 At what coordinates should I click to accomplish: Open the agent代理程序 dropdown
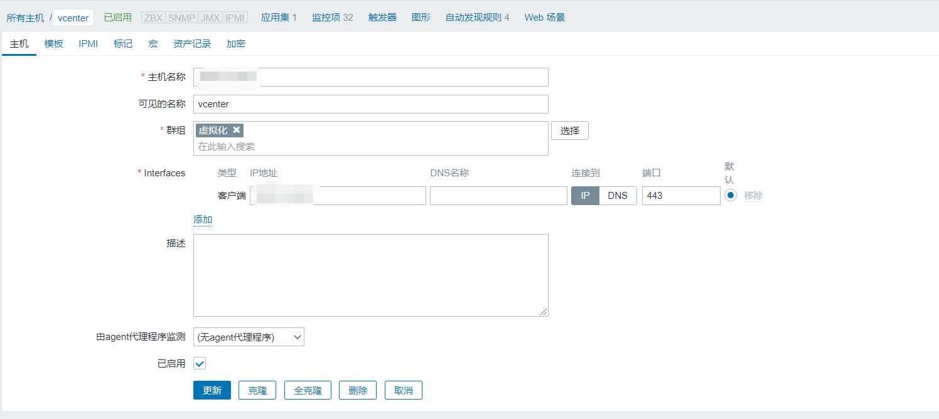click(x=249, y=337)
